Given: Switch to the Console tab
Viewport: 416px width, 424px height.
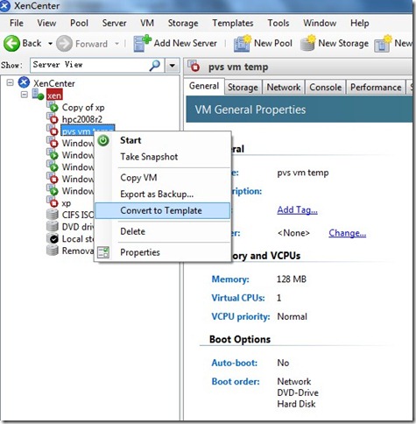Looking at the screenshot, I should 326,87.
